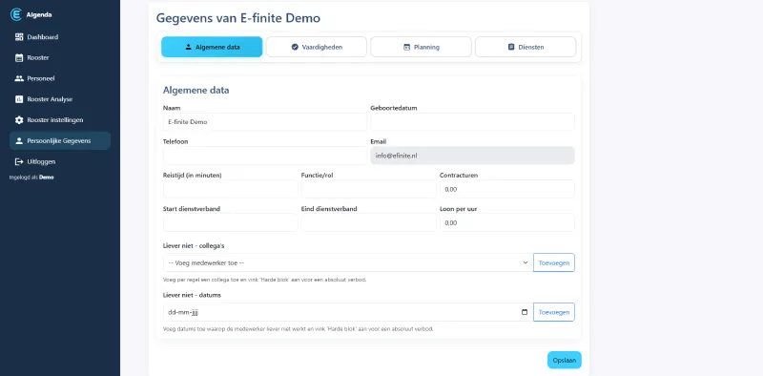Viewport: 763px width, 376px height.
Task: Click the Dashboard grid icon
Action: coord(19,37)
